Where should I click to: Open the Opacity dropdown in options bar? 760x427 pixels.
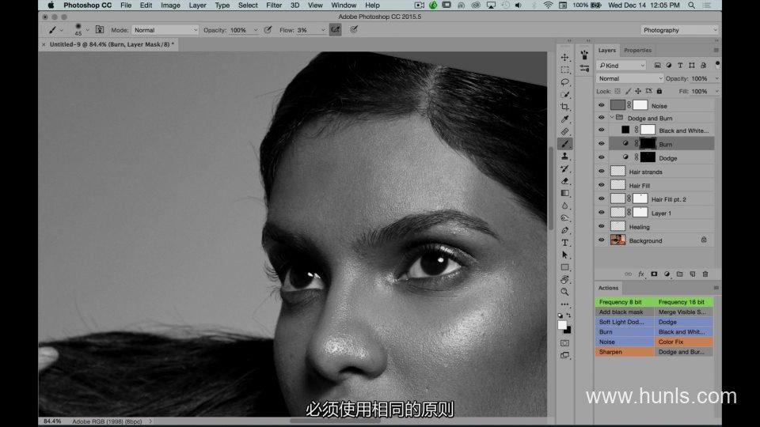click(x=256, y=30)
